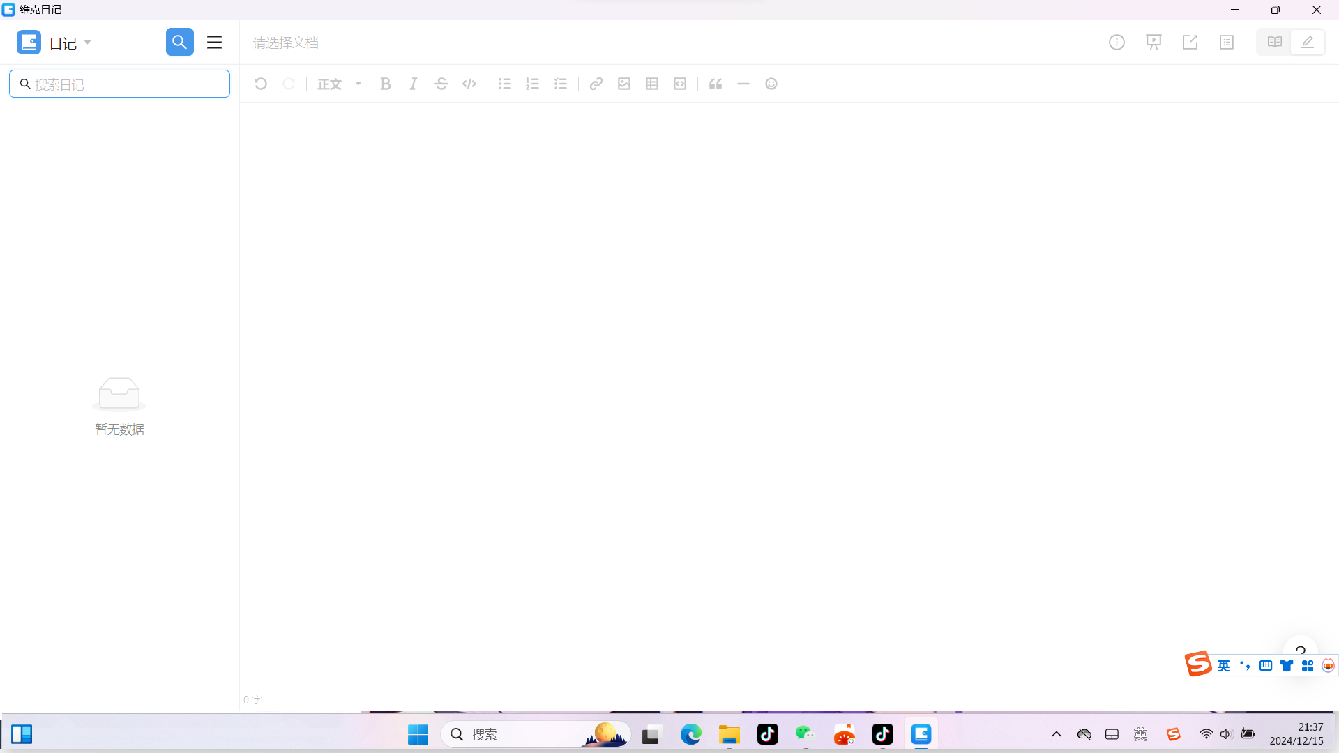Open Sogou soft keyboard icon
The width and height of the screenshot is (1339, 753).
pos(1266,666)
